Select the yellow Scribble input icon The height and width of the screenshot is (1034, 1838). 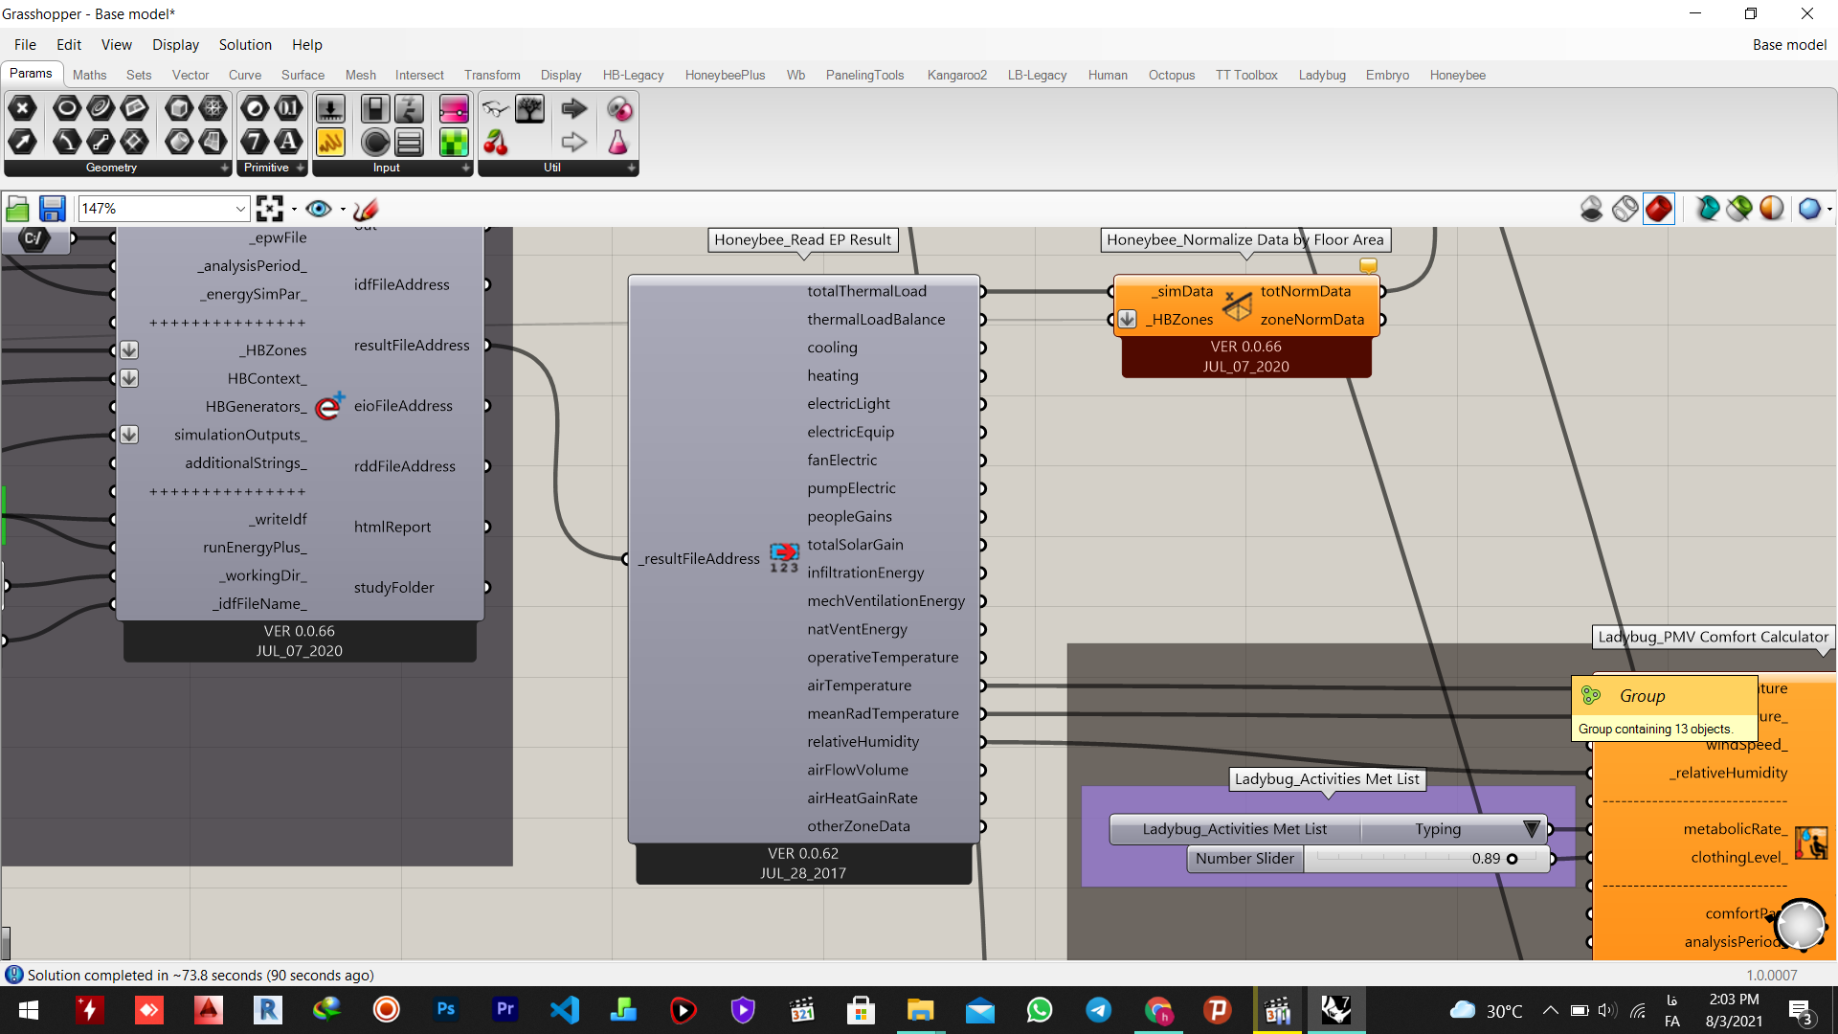tap(330, 142)
